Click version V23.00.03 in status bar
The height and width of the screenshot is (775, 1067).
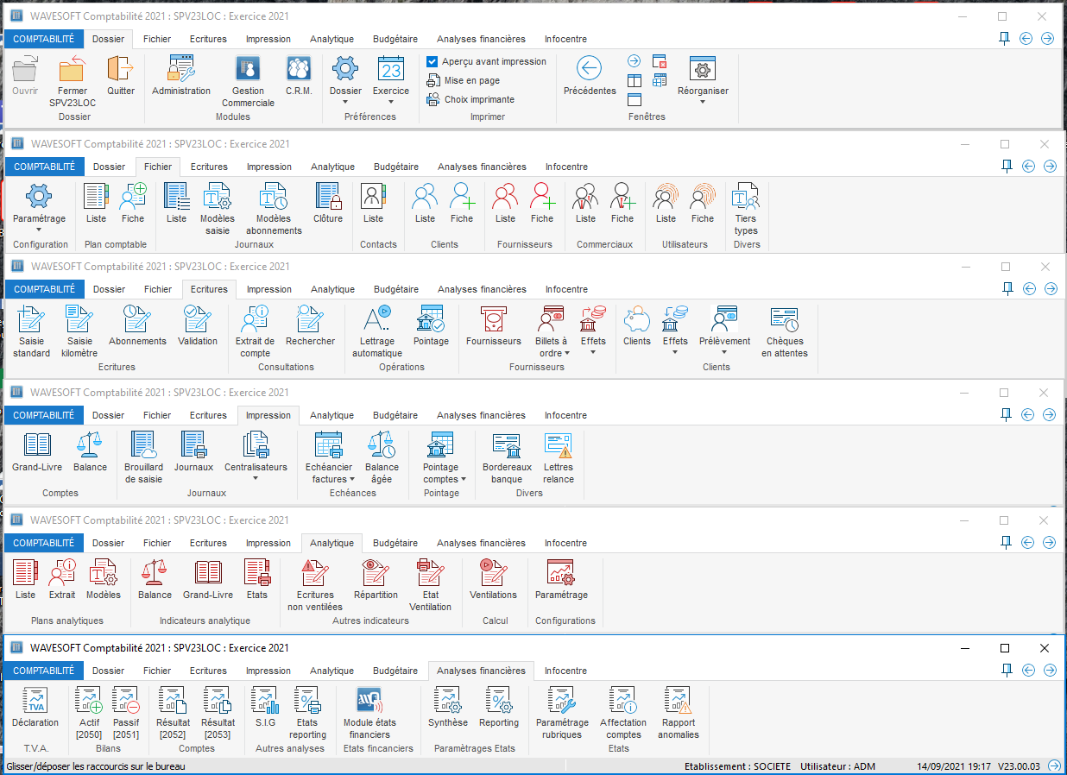click(x=1020, y=766)
